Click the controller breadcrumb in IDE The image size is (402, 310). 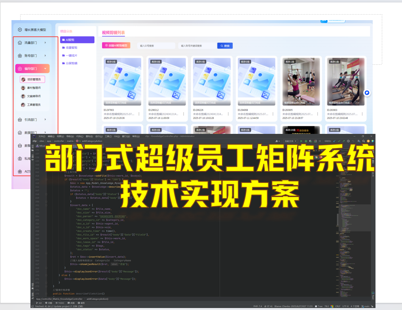coord(59,141)
